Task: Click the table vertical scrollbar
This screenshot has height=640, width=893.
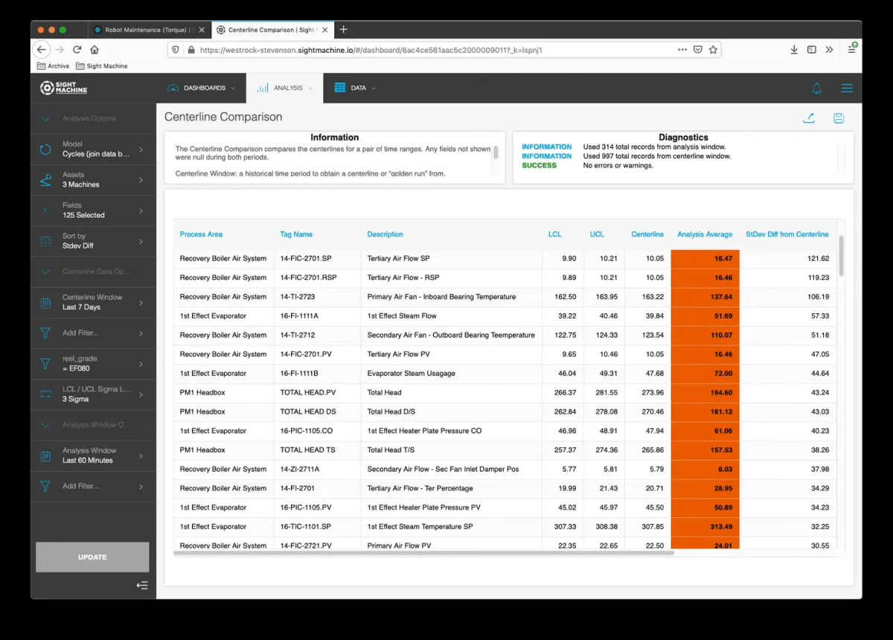Action: tap(842, 256)
